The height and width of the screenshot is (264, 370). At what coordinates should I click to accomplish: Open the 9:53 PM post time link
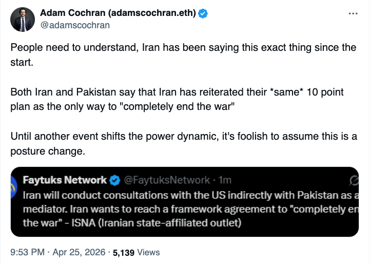pyautogui.click(x=26, y=252)
